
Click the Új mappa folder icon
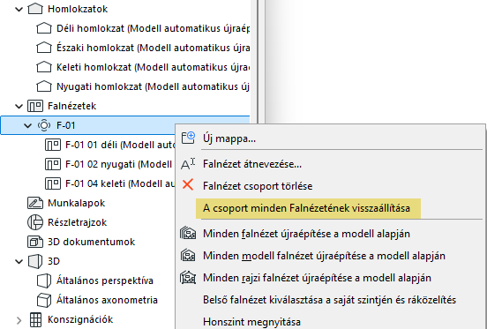pyautogui.click(x=188, y=138)
